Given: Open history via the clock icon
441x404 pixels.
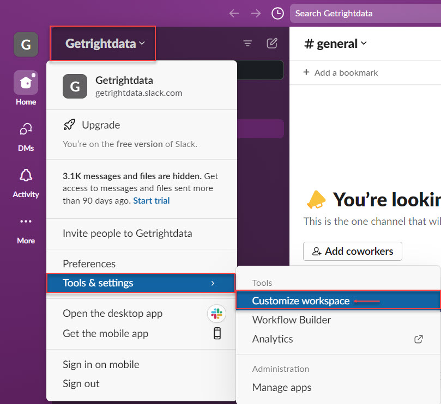Looking at the screenshot, I should (x=277, y=13).
